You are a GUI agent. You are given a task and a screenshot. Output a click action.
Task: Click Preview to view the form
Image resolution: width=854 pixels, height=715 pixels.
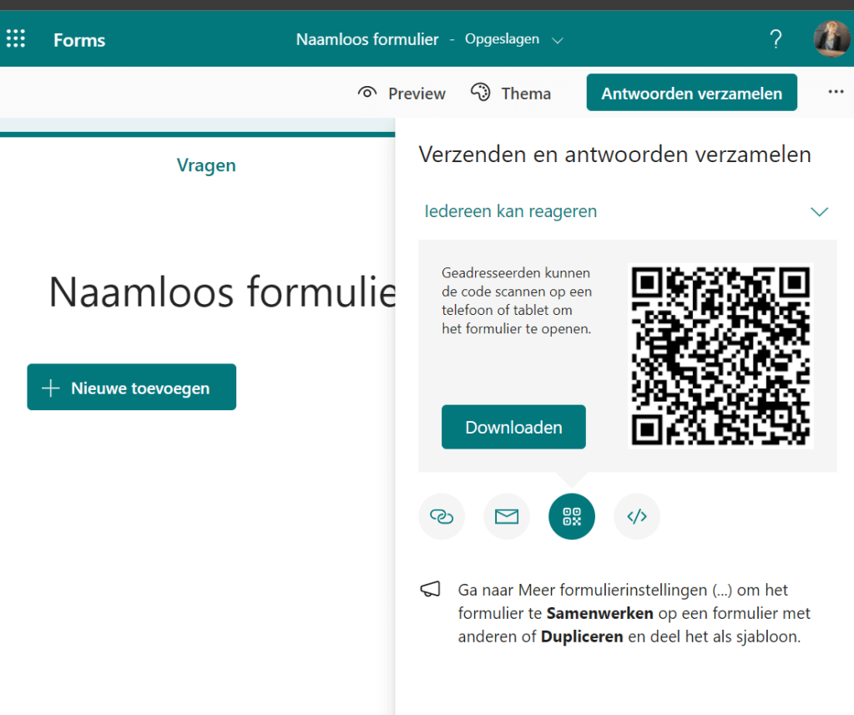point(402,94)
